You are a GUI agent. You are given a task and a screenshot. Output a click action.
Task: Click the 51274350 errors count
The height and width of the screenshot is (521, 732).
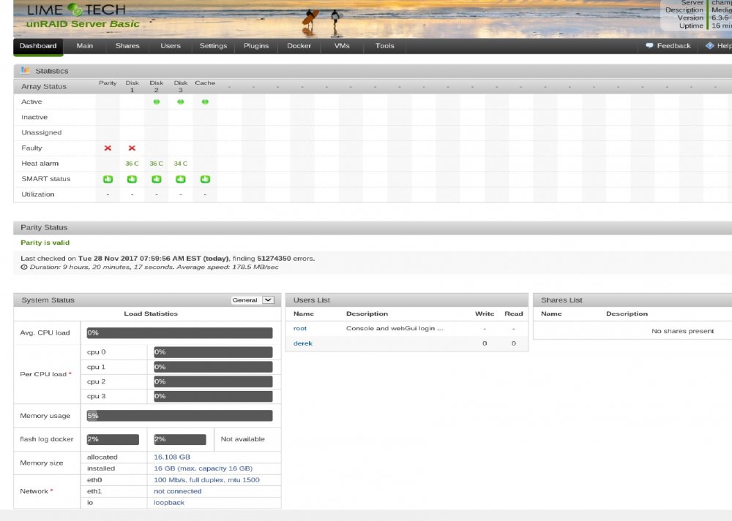(x=274, y=258)
